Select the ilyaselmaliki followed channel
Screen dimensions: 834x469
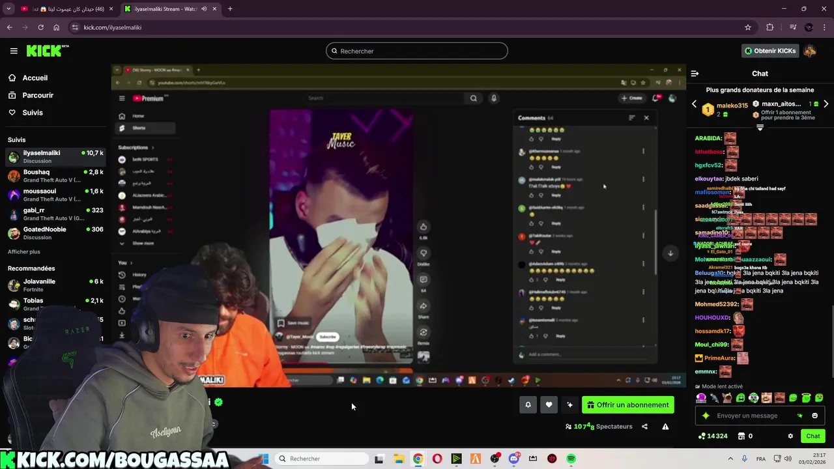[x=55, y=156]
